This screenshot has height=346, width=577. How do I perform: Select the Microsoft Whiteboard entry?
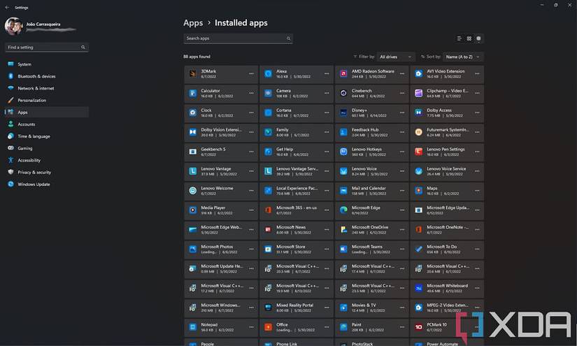447,288
